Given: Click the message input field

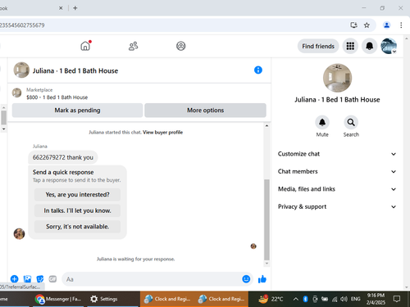Looking at the screenshot, I should 152,279.
